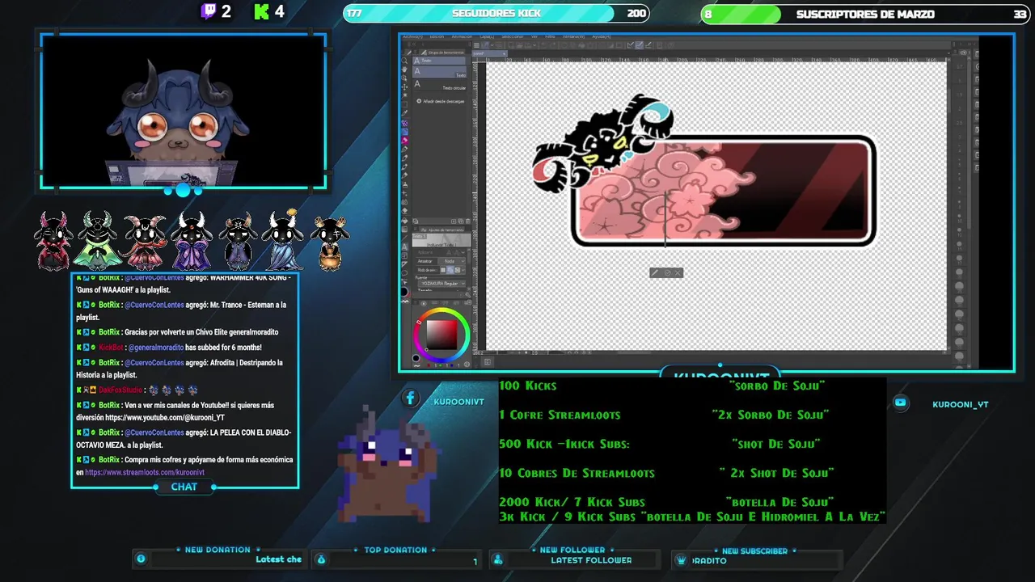
Task: Open the Edición menu
Action: (437, 36)
